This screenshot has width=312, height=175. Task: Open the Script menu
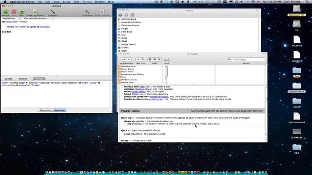pyautogui.click(x=66, y=1)
